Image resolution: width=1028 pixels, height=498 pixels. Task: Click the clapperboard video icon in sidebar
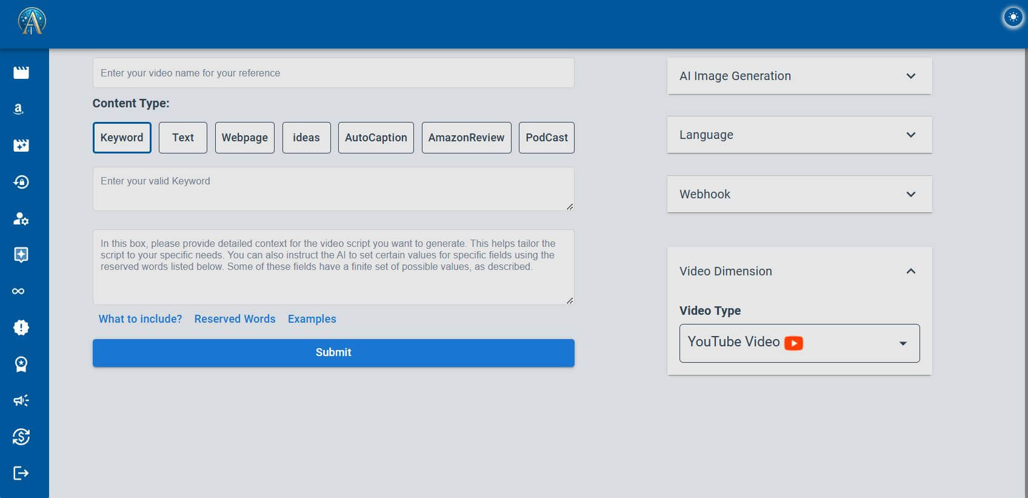[21, 73]
